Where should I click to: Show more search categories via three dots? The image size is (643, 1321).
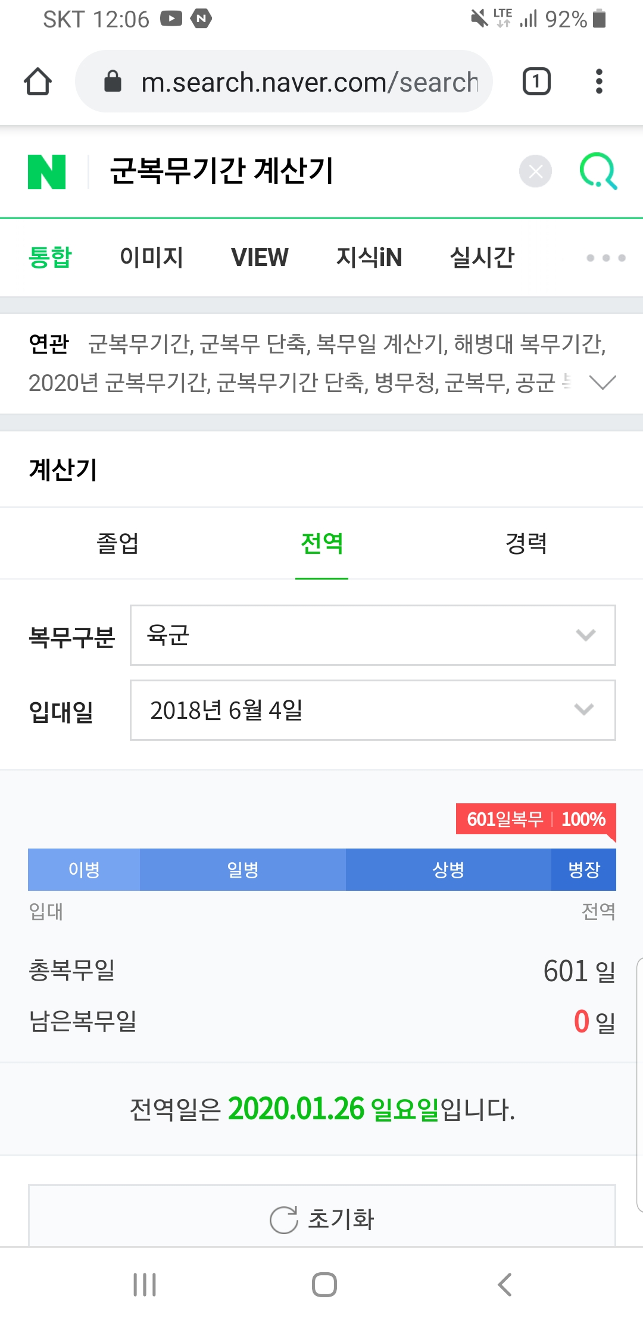605,258
